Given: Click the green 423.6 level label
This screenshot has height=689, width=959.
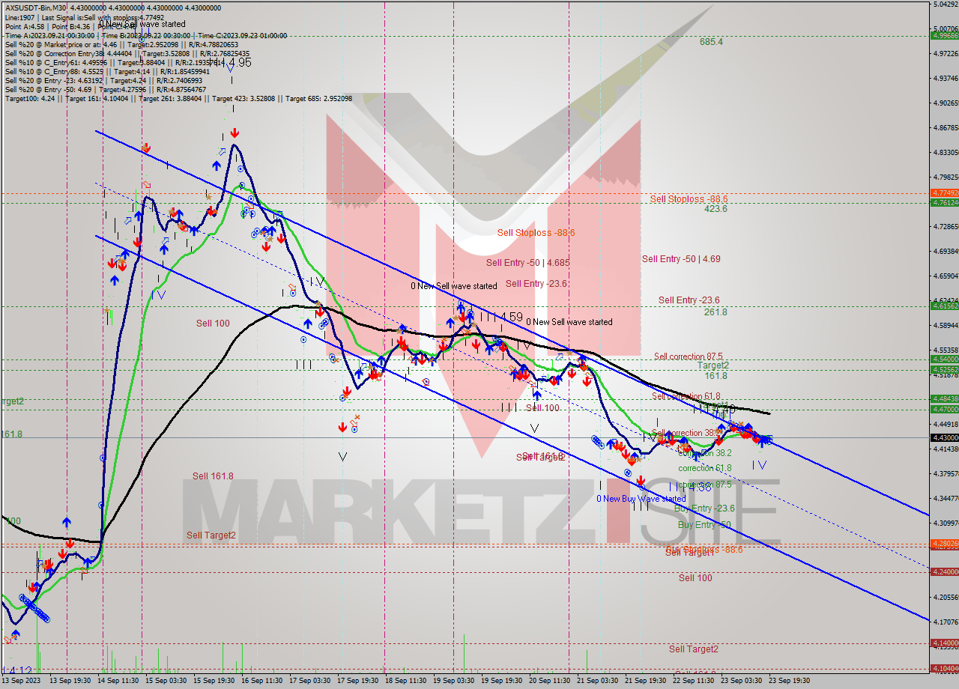Looking at the screenshot, I should coord(716,209).
